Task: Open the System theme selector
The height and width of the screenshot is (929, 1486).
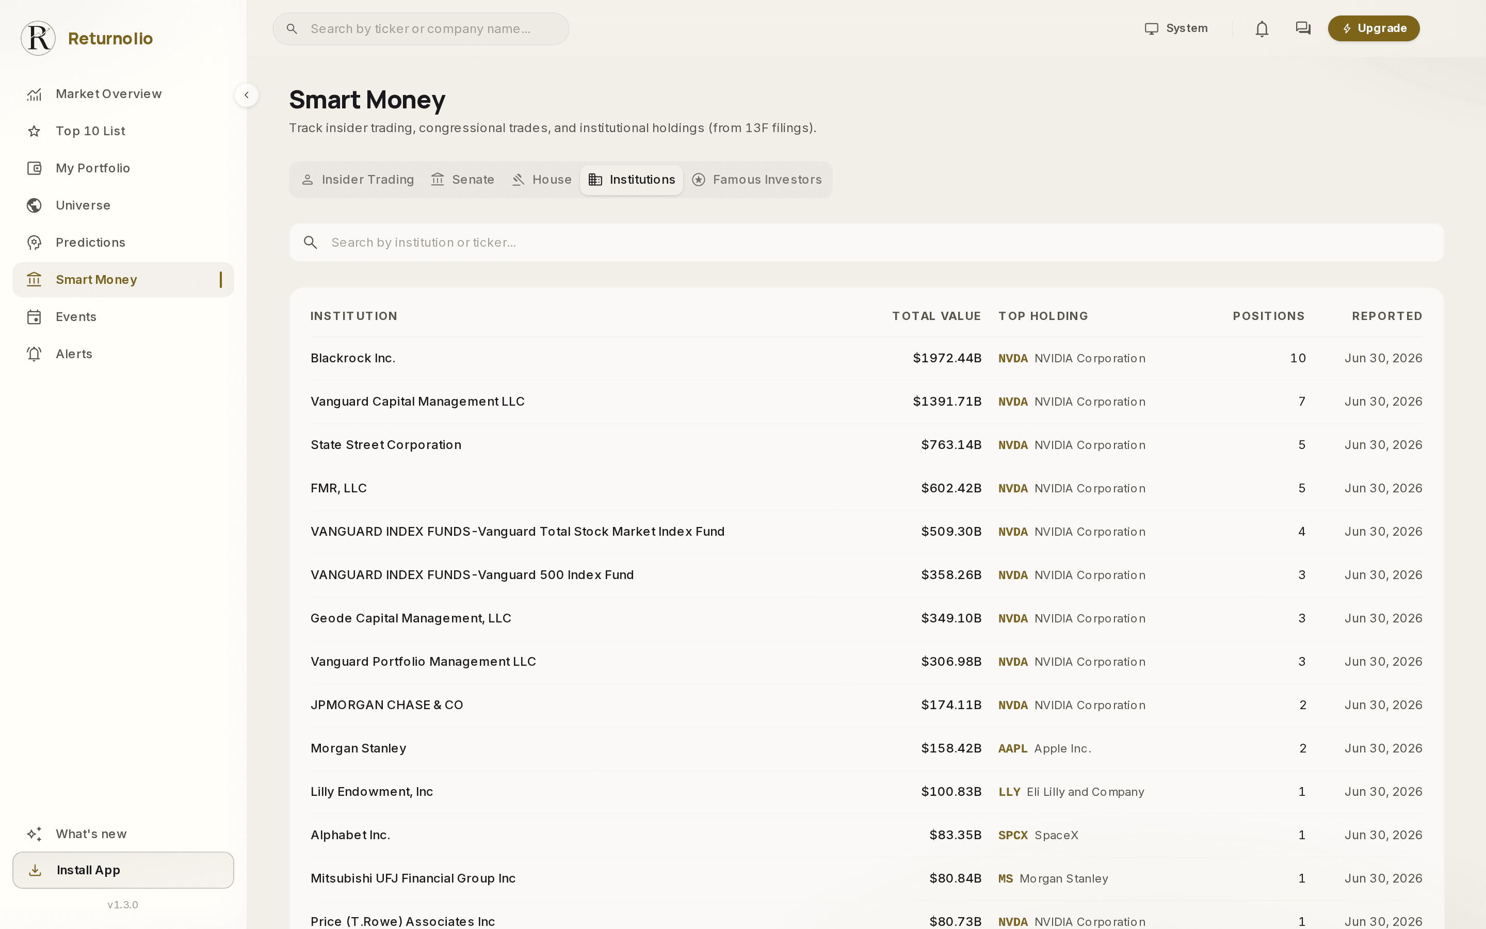Action: [1176, 28]
